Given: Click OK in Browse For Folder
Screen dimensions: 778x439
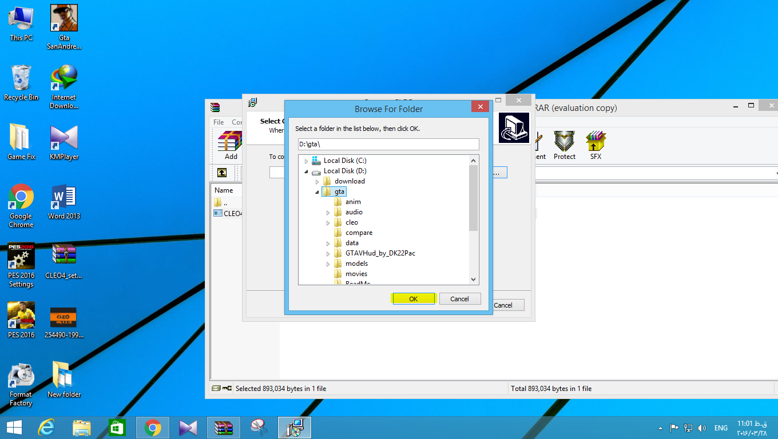Looking at the screenshot, I should (x=414, y=298).
